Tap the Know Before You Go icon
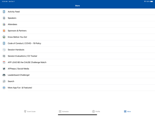 4,37
